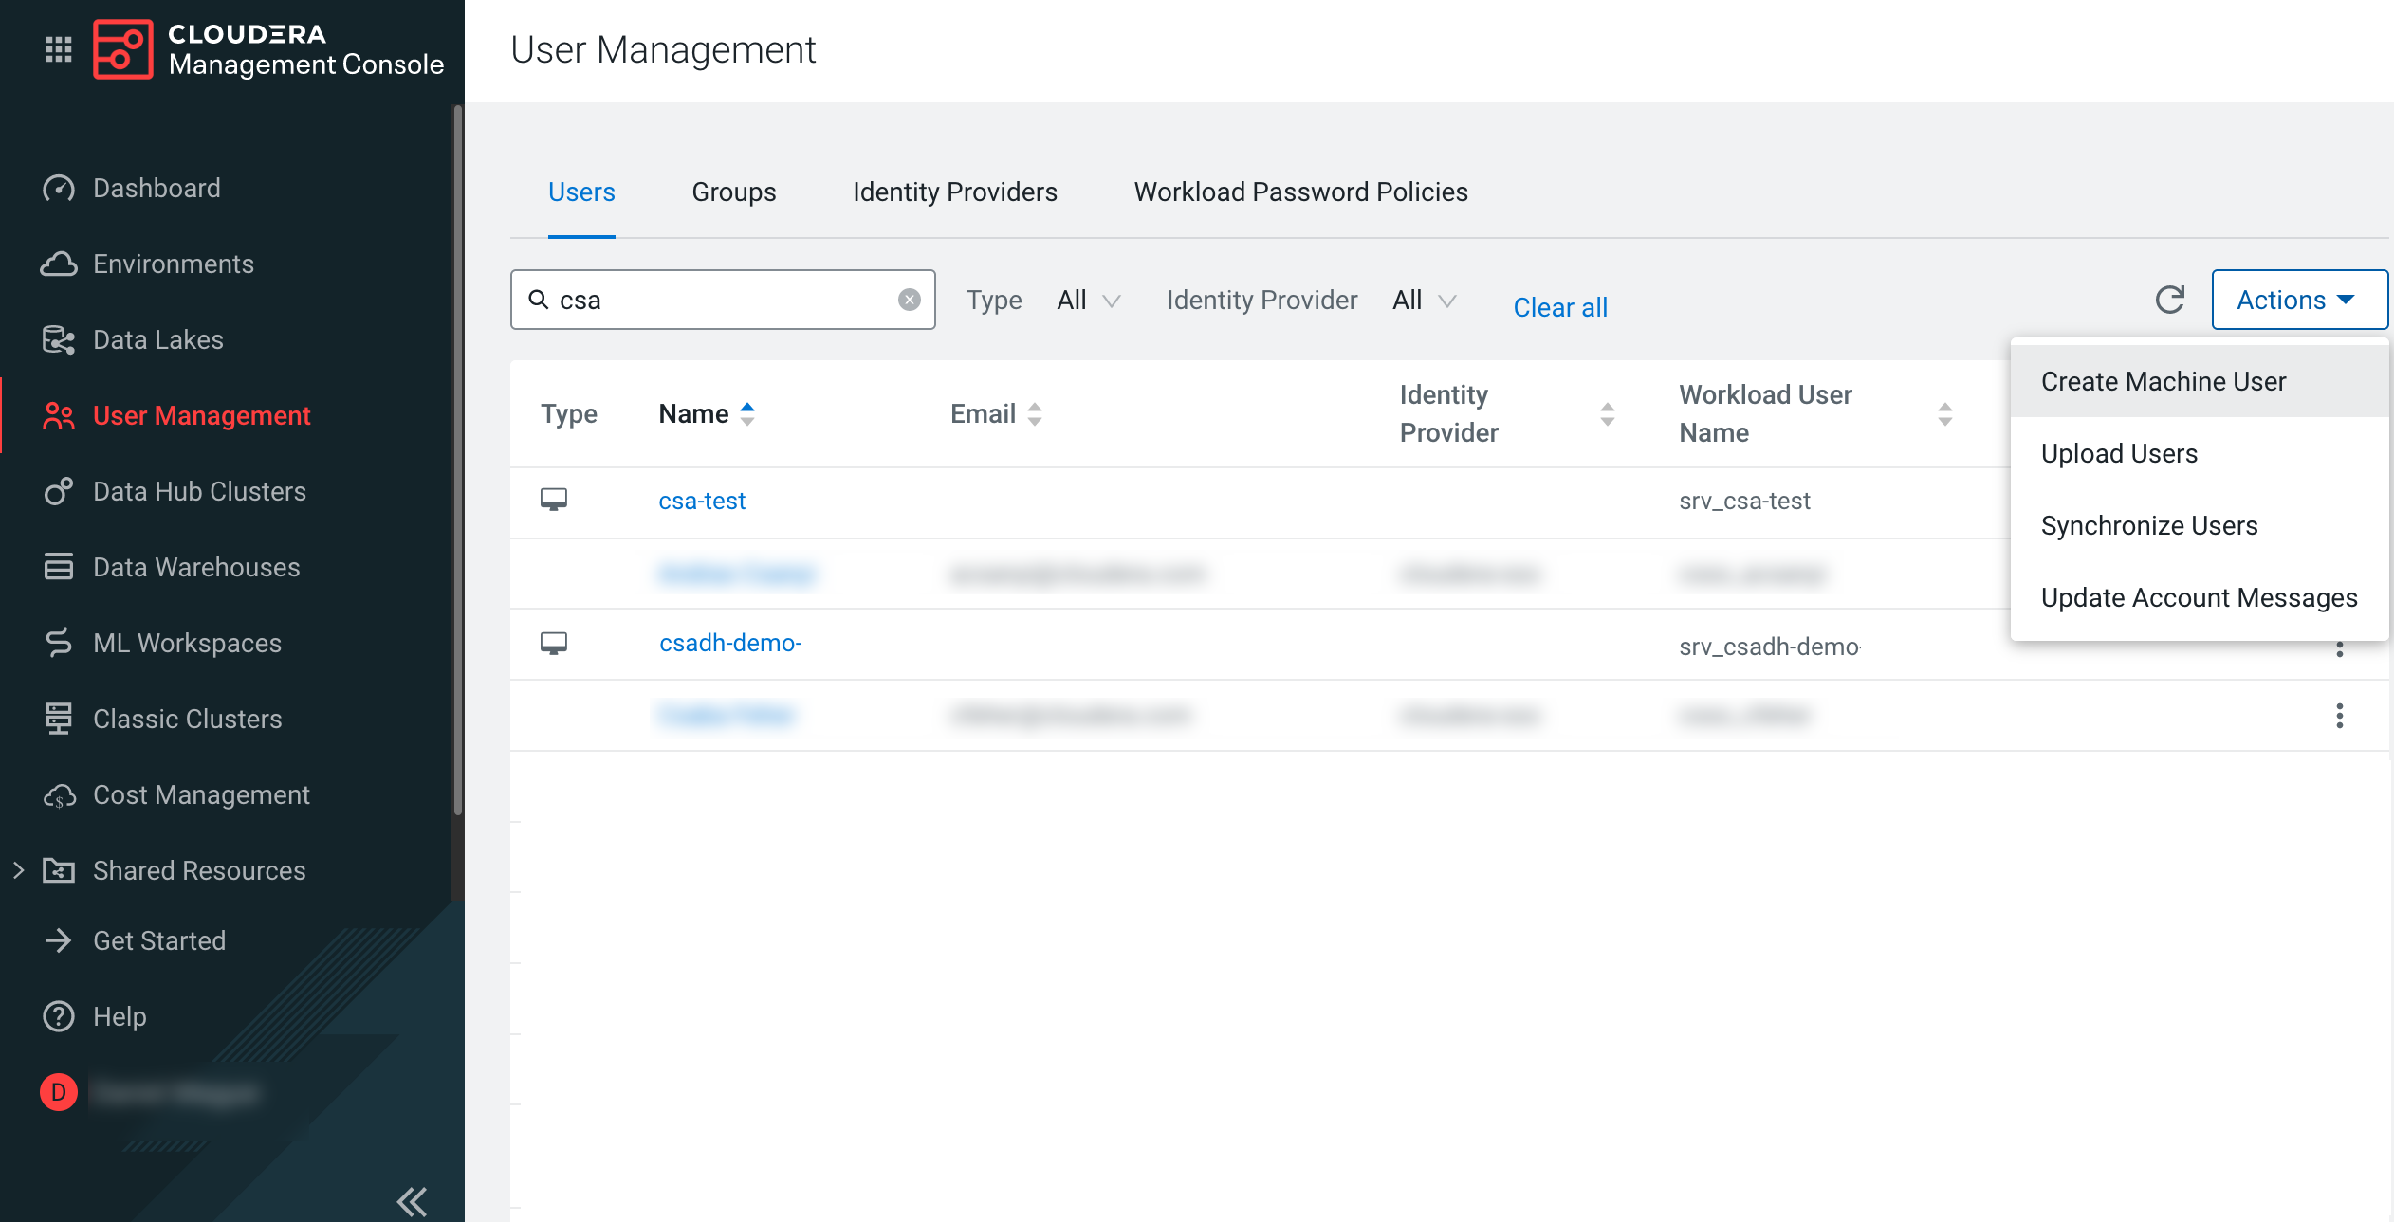The width and height of the screenshot is (2394, 1222).
Task: Open the Help section
Action: pos(120,1016)
